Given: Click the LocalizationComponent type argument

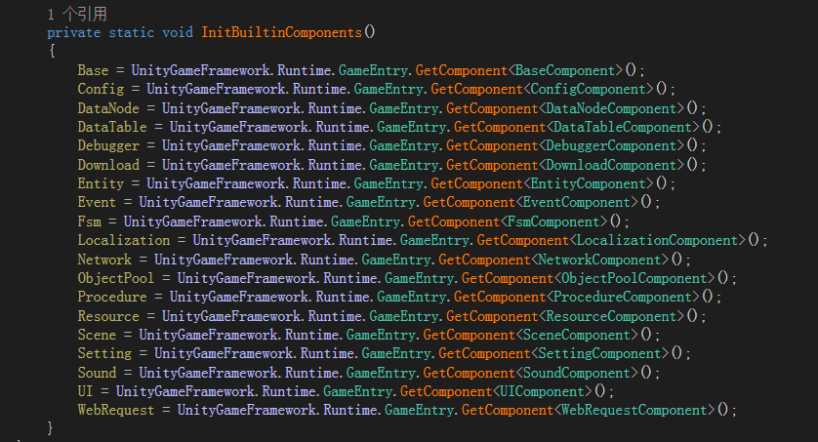Looking at the screenshot, I should coord(657,240).
